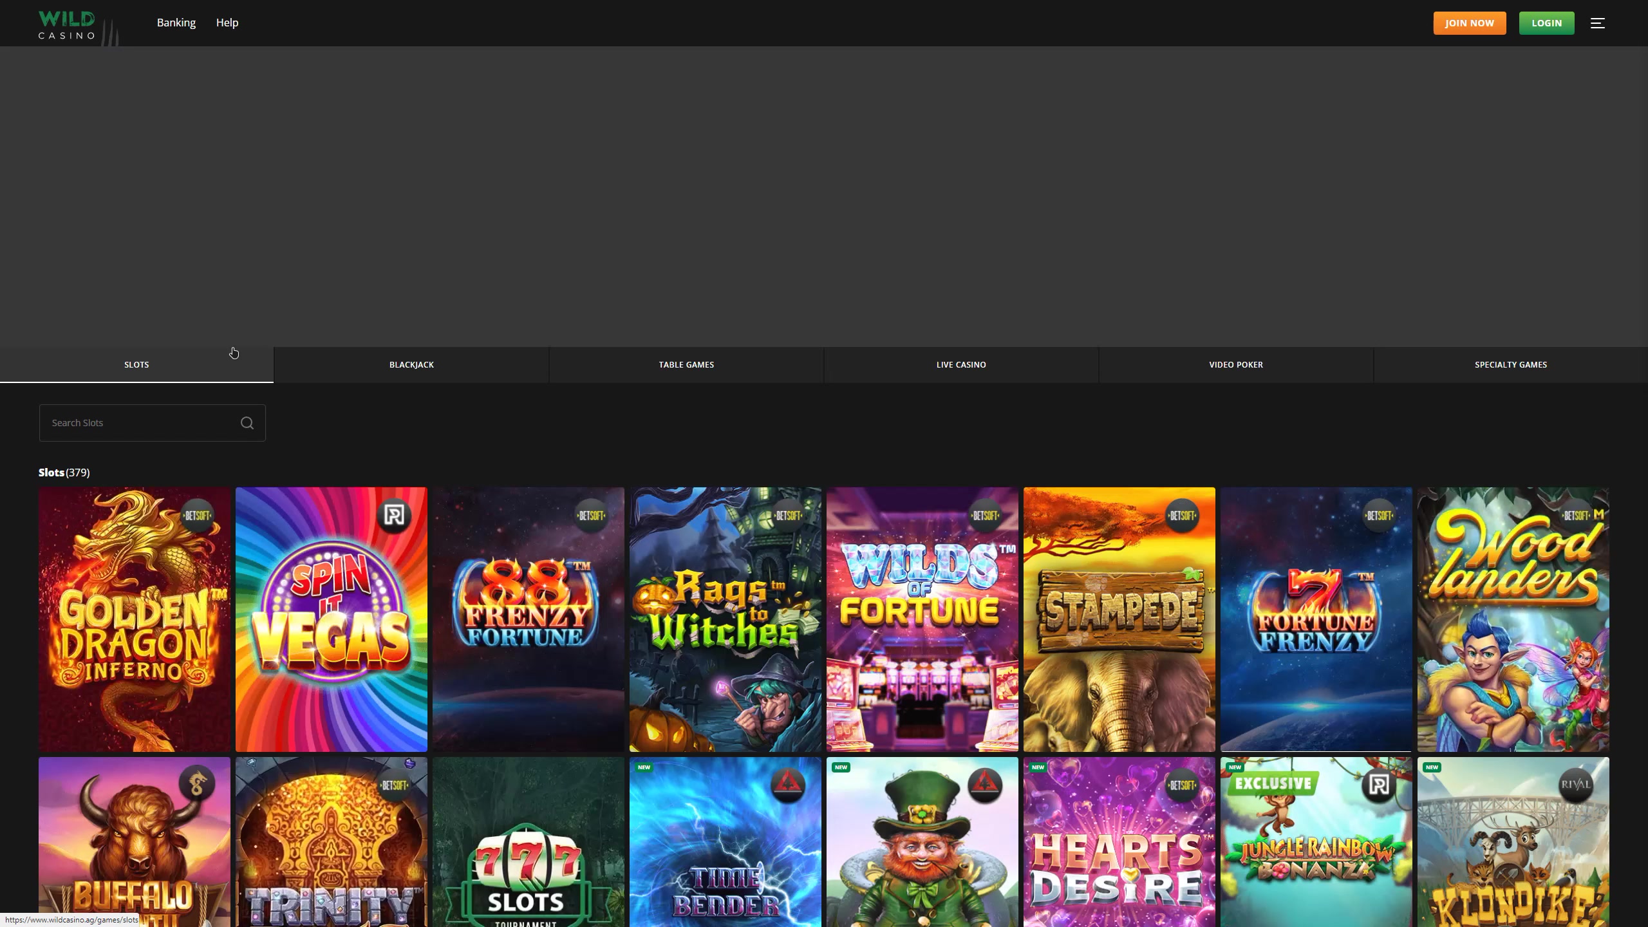Click the red badge on Time Bender
The height and width of the screenshot is (927, 1648).
pos(787,785)
